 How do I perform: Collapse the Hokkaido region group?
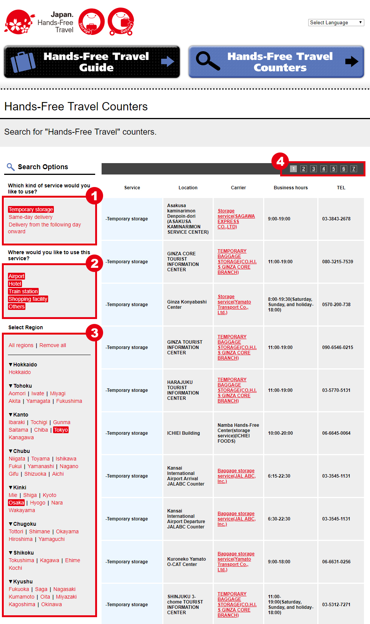23,365
